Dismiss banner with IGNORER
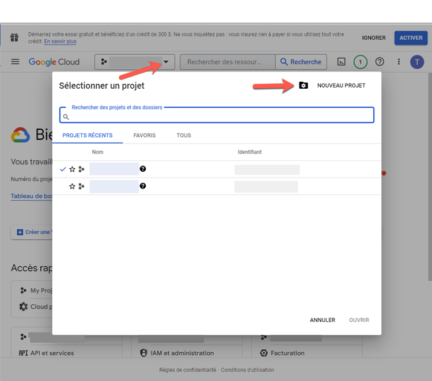Image resolution: width=432 pixels, height=381 pixels. point(374,38)
